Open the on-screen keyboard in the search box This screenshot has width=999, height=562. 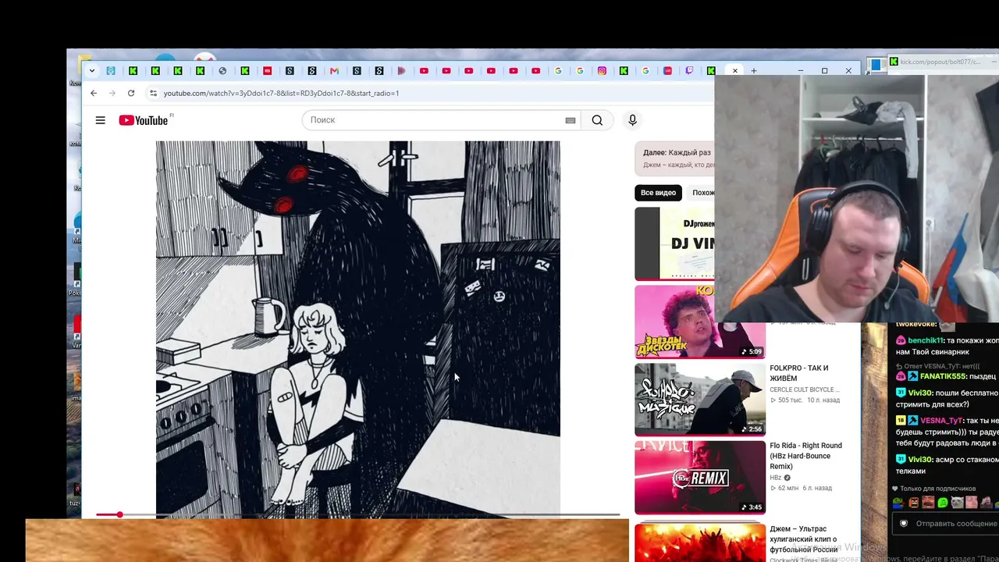(571, 120)
